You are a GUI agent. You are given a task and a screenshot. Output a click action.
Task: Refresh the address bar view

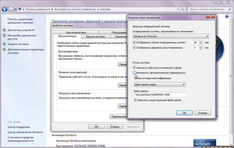click(x=183, y=9)
